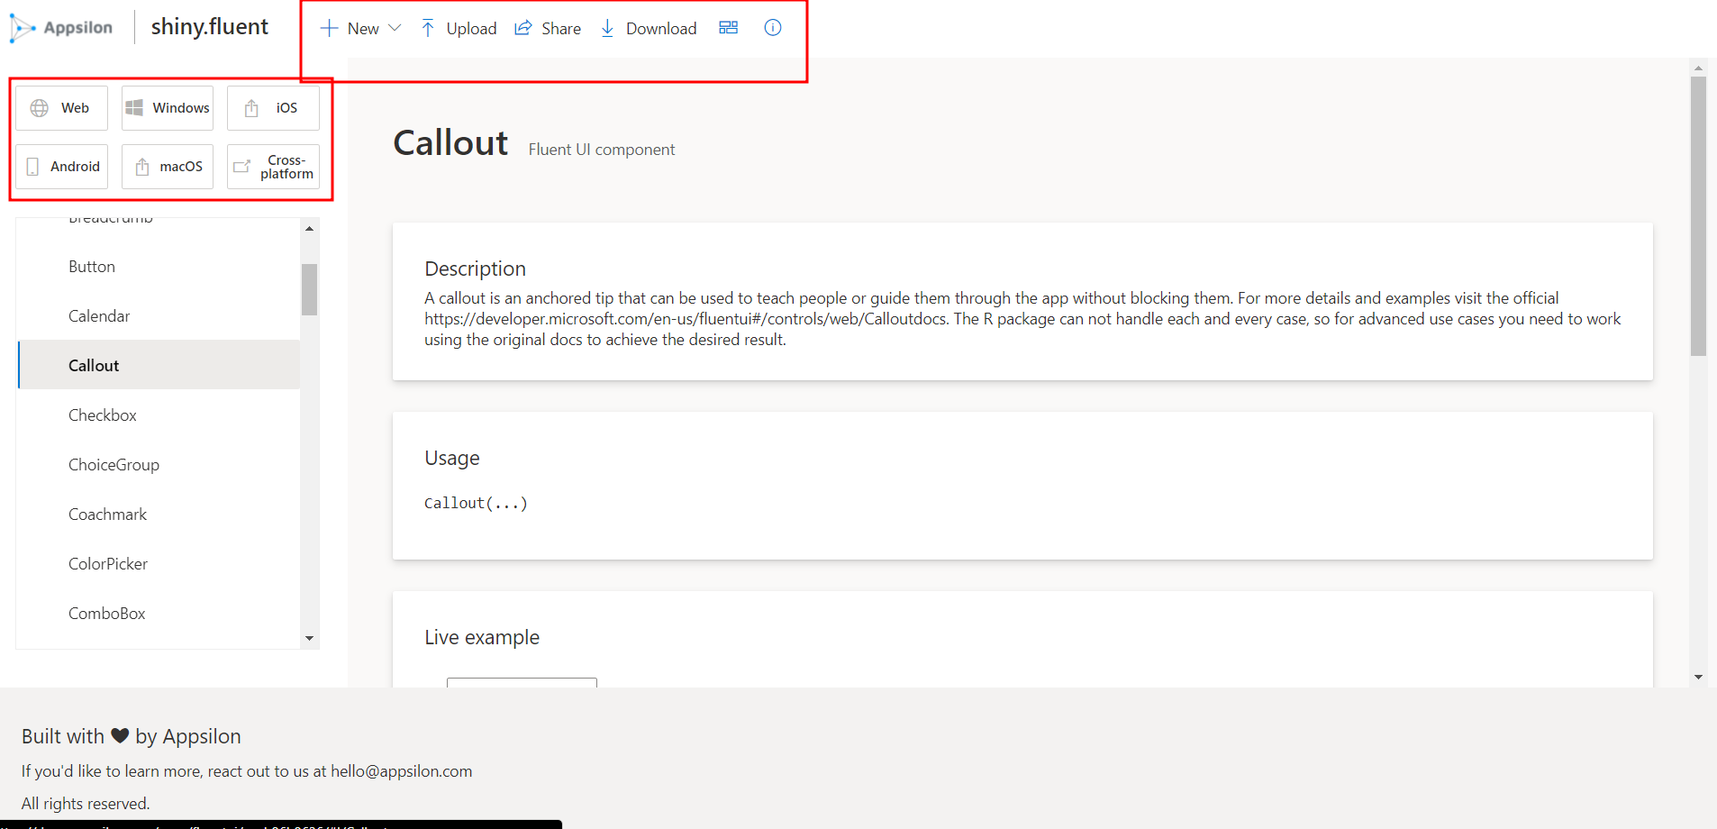Expand the New dropdown chevron
Image resolution: width=1717 pixels, height=829 pixels.
(x=395, y=28)
